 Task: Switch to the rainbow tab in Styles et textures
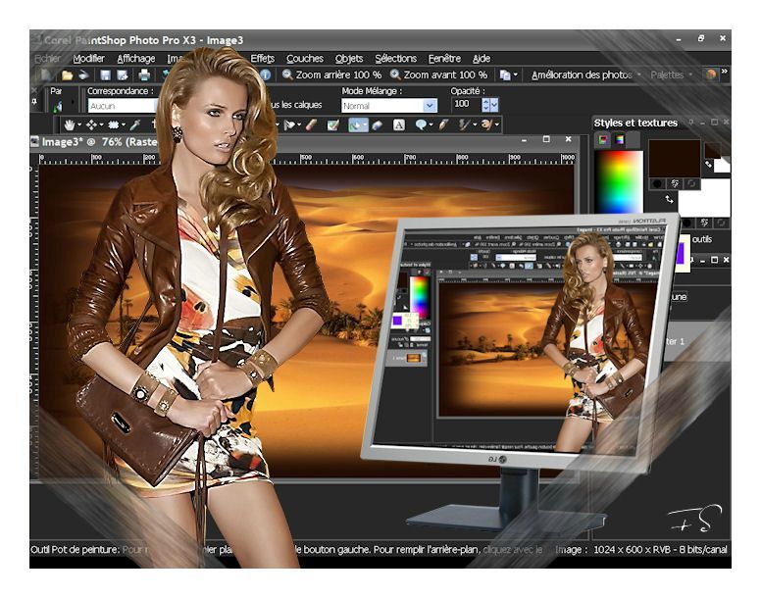tap(620, 139)
